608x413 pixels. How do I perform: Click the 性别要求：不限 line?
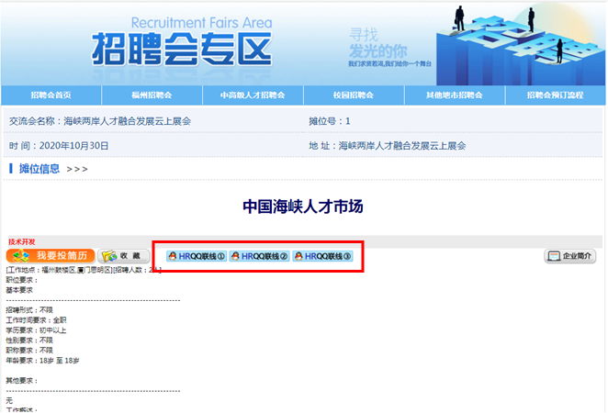point(29,340)
